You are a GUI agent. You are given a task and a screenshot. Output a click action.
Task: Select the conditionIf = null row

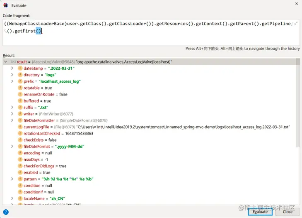150,192
